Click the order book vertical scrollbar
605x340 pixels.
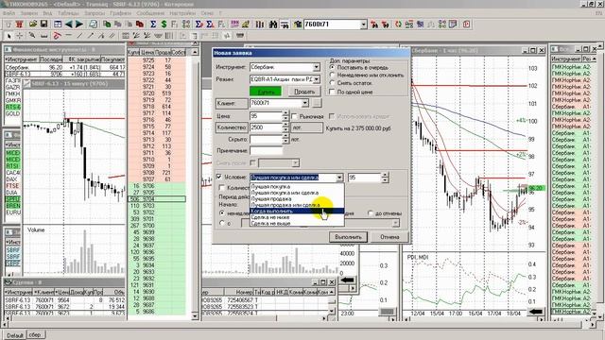[x=195, y=184]
